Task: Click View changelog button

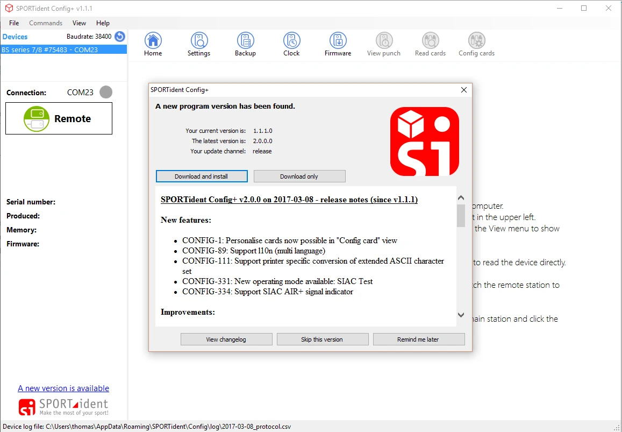Action: pyautogui.click(x=226, y=339)
